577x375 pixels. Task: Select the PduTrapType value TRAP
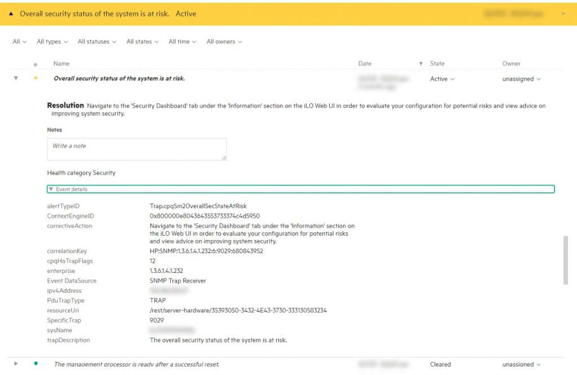click(x=158, y=300)
